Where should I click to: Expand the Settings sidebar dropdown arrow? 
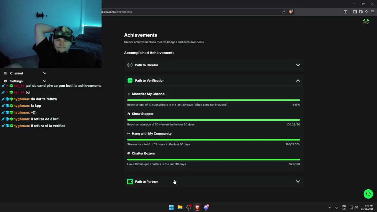[45, 81]
